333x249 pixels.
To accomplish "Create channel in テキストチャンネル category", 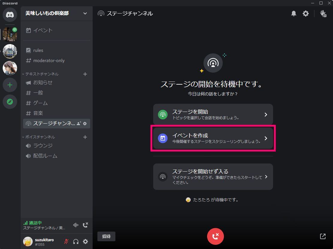I will (85, 74).
